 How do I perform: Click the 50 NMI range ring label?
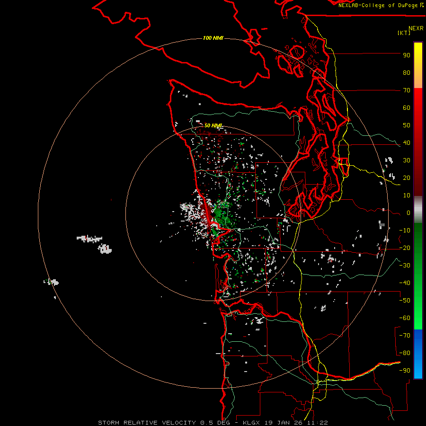point(213,125)
